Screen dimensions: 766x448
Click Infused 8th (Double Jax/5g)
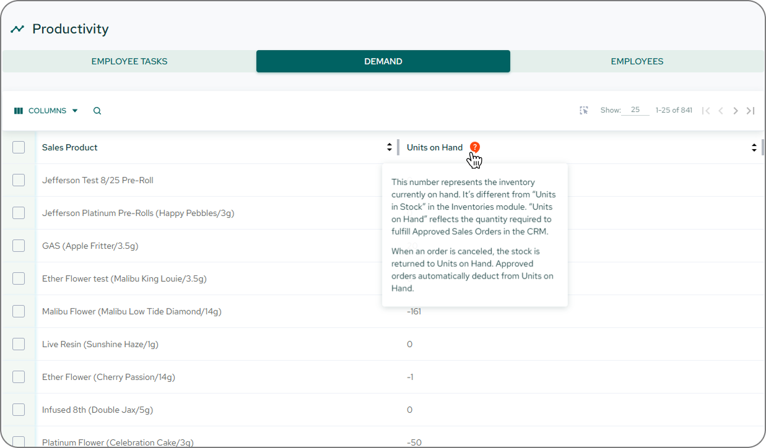98,410
